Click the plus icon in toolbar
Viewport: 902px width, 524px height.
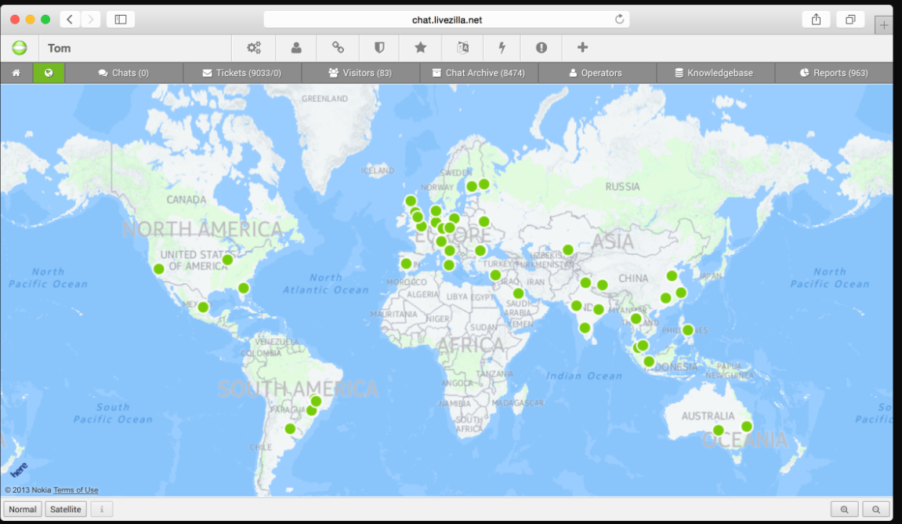582,48
